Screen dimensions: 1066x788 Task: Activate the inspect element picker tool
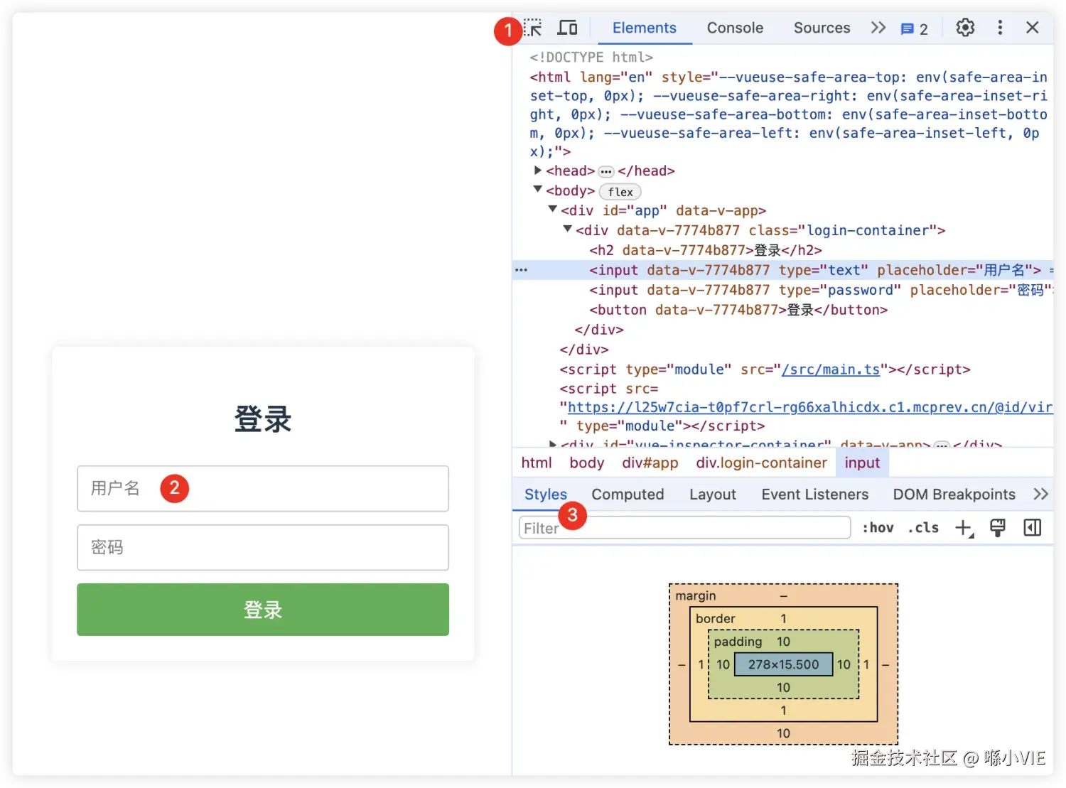533,28
